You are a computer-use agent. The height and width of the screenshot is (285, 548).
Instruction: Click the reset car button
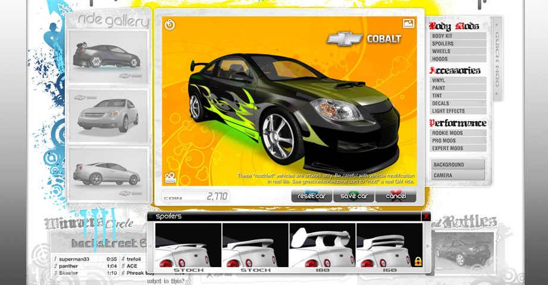tap(312, 196)
